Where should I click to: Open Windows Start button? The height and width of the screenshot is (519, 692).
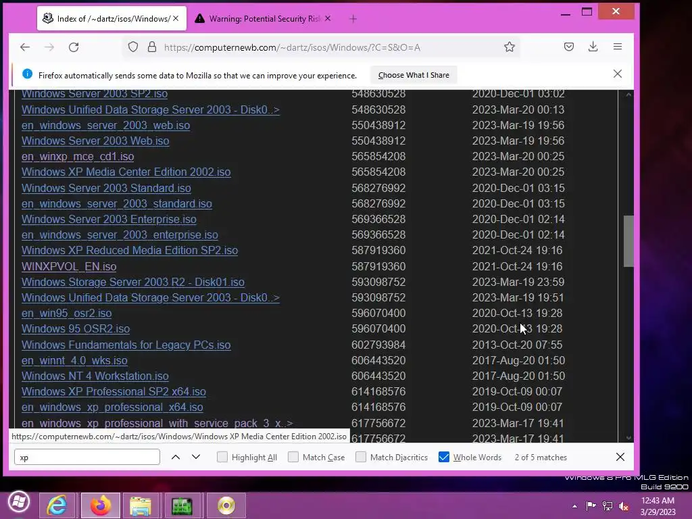point(18,502)
